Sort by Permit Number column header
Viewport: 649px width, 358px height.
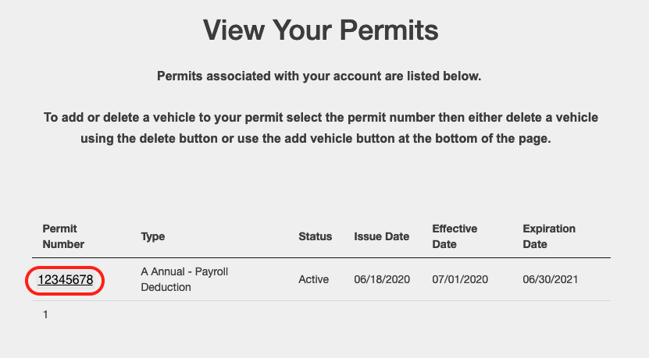pyautogui.click(x=63, y=236)
